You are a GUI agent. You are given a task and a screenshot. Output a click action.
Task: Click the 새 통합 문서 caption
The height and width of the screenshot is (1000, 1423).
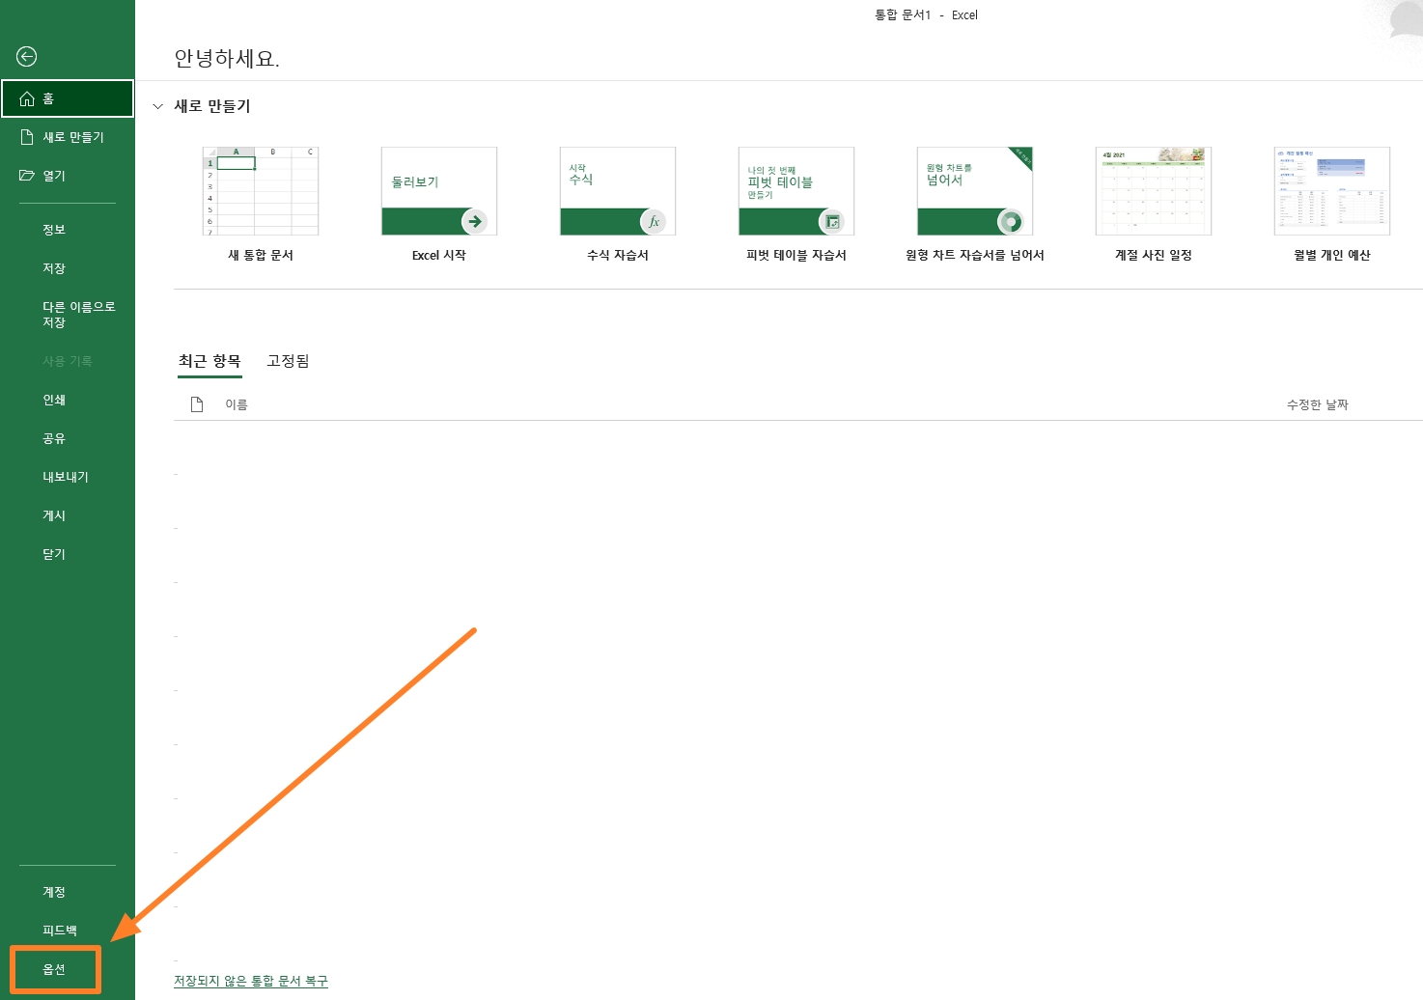[x=261, y=255]
